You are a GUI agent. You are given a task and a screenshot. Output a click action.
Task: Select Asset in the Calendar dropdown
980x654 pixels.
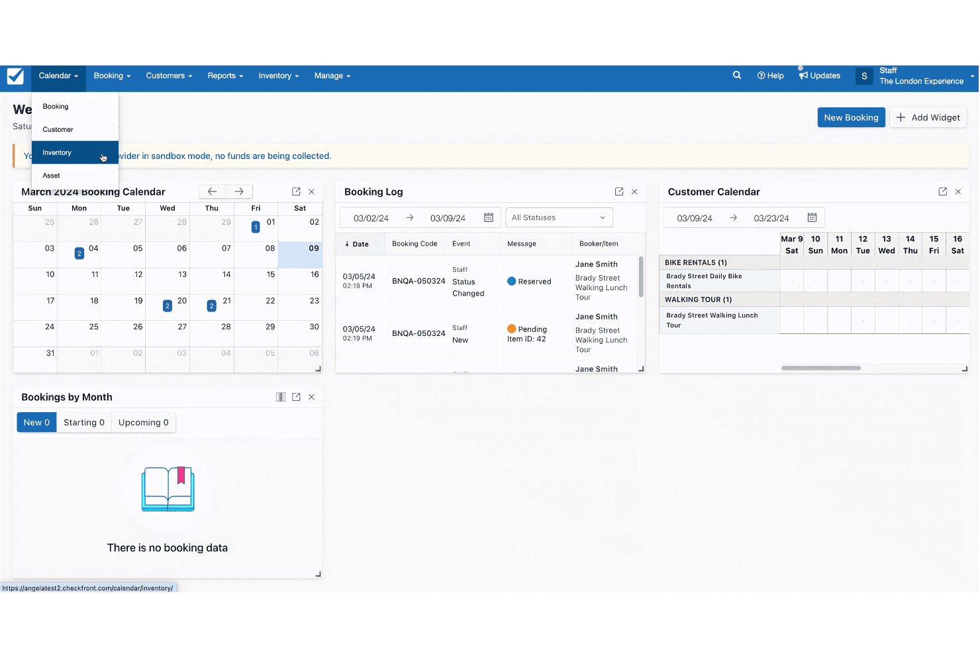(75, 176)
